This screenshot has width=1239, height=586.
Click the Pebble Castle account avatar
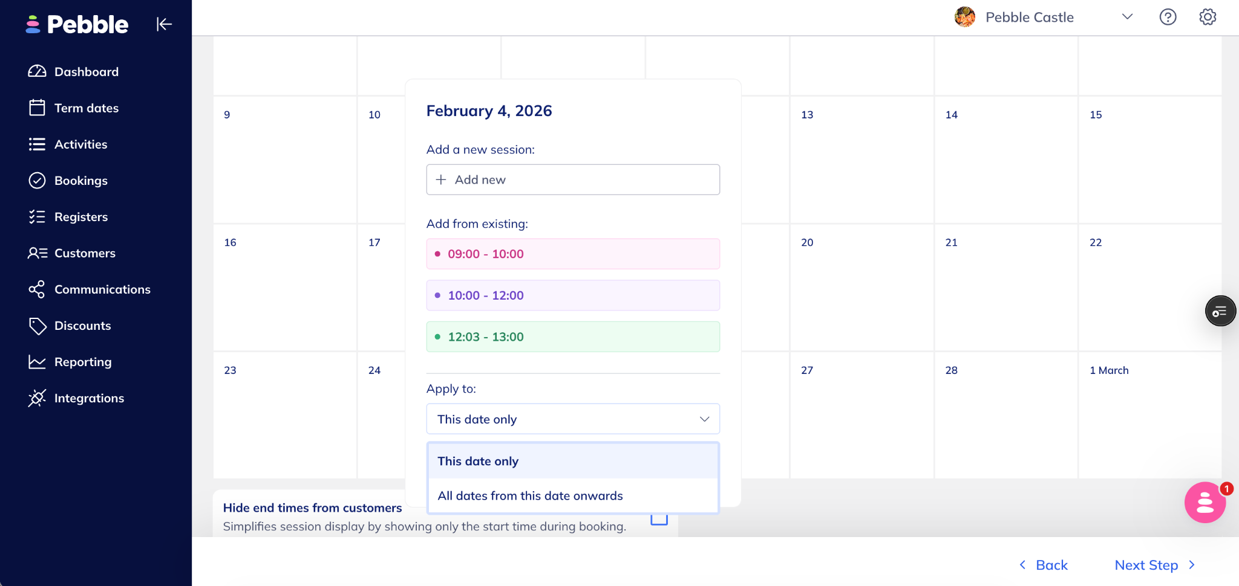point(965,17)
